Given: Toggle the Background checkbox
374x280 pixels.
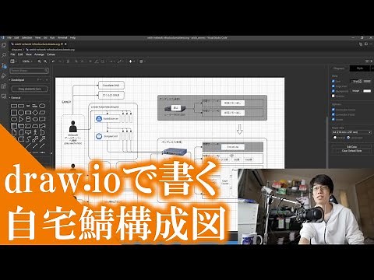Looking at the screenshot, I should [x=333, y=91].
